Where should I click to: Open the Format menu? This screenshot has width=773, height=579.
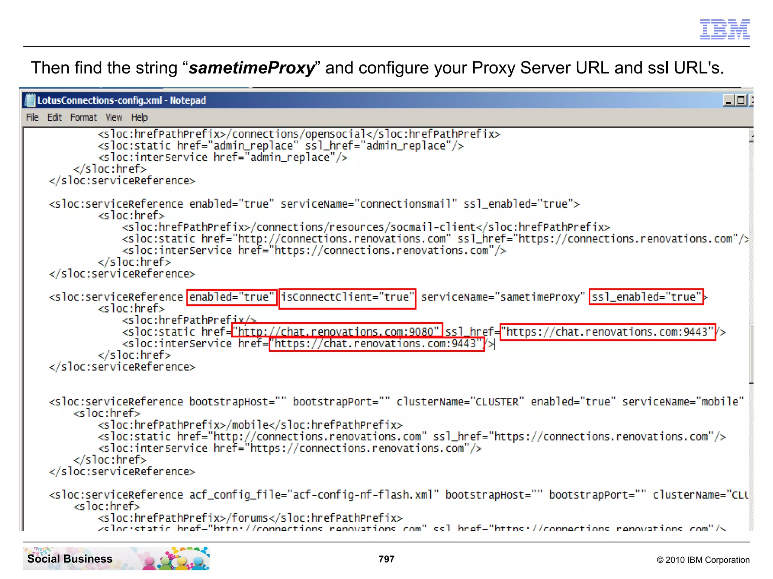(x=83, y=118)
